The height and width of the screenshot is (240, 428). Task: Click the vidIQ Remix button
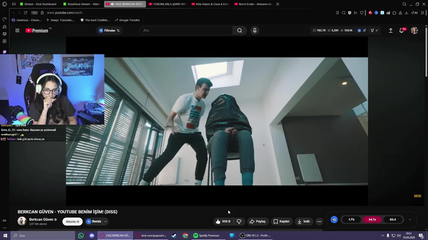click(94, 221)
